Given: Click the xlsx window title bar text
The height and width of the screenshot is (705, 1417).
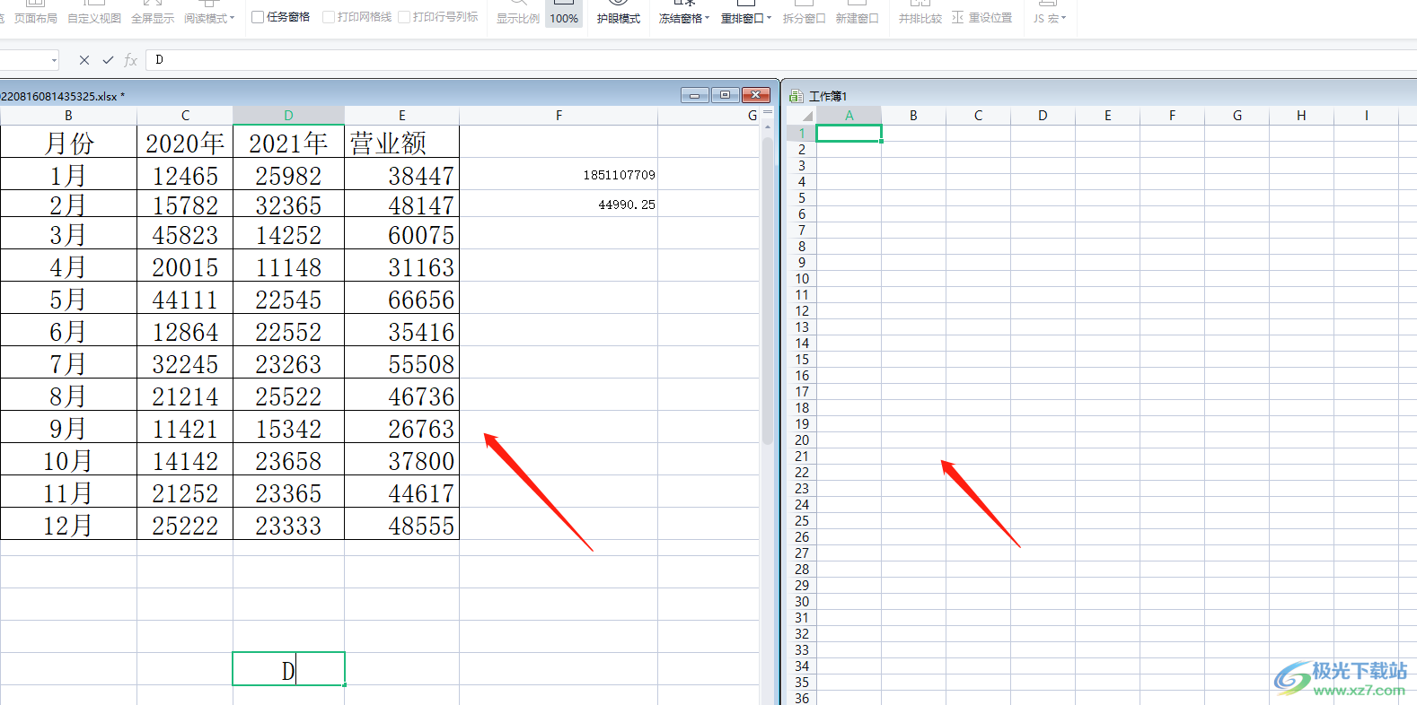Looking at the screenshot, I should (61, 96).
